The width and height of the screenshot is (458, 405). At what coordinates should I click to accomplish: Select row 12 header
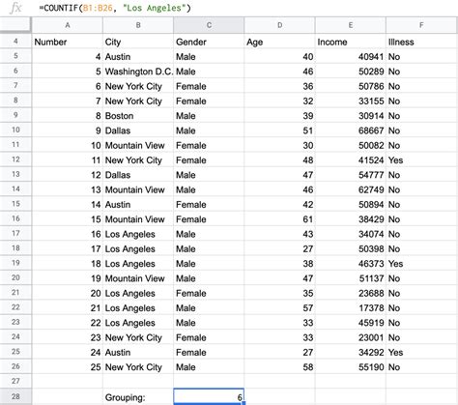coord(15,159)
